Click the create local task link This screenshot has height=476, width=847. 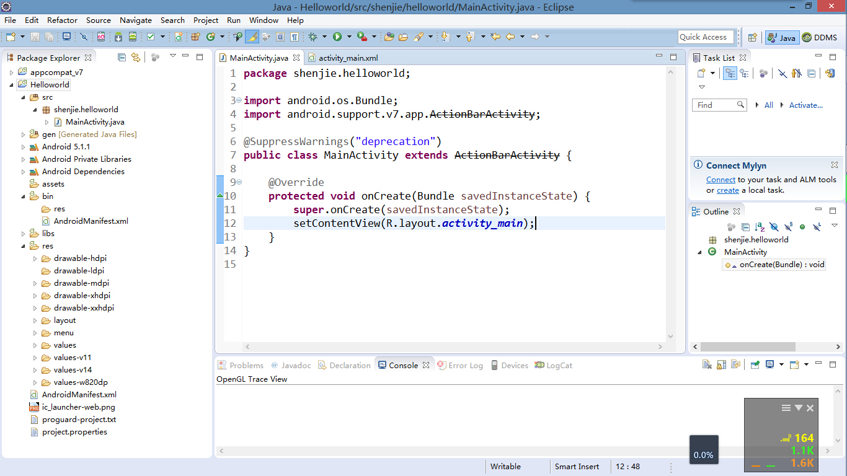tap(728, 190)
